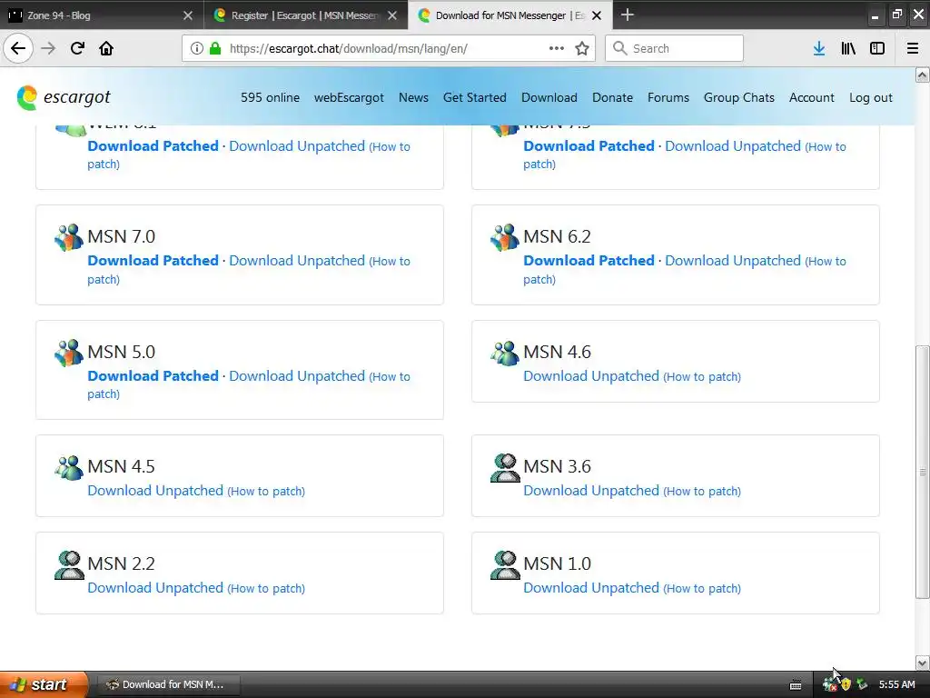Go to Get Started page

(474, 97)
